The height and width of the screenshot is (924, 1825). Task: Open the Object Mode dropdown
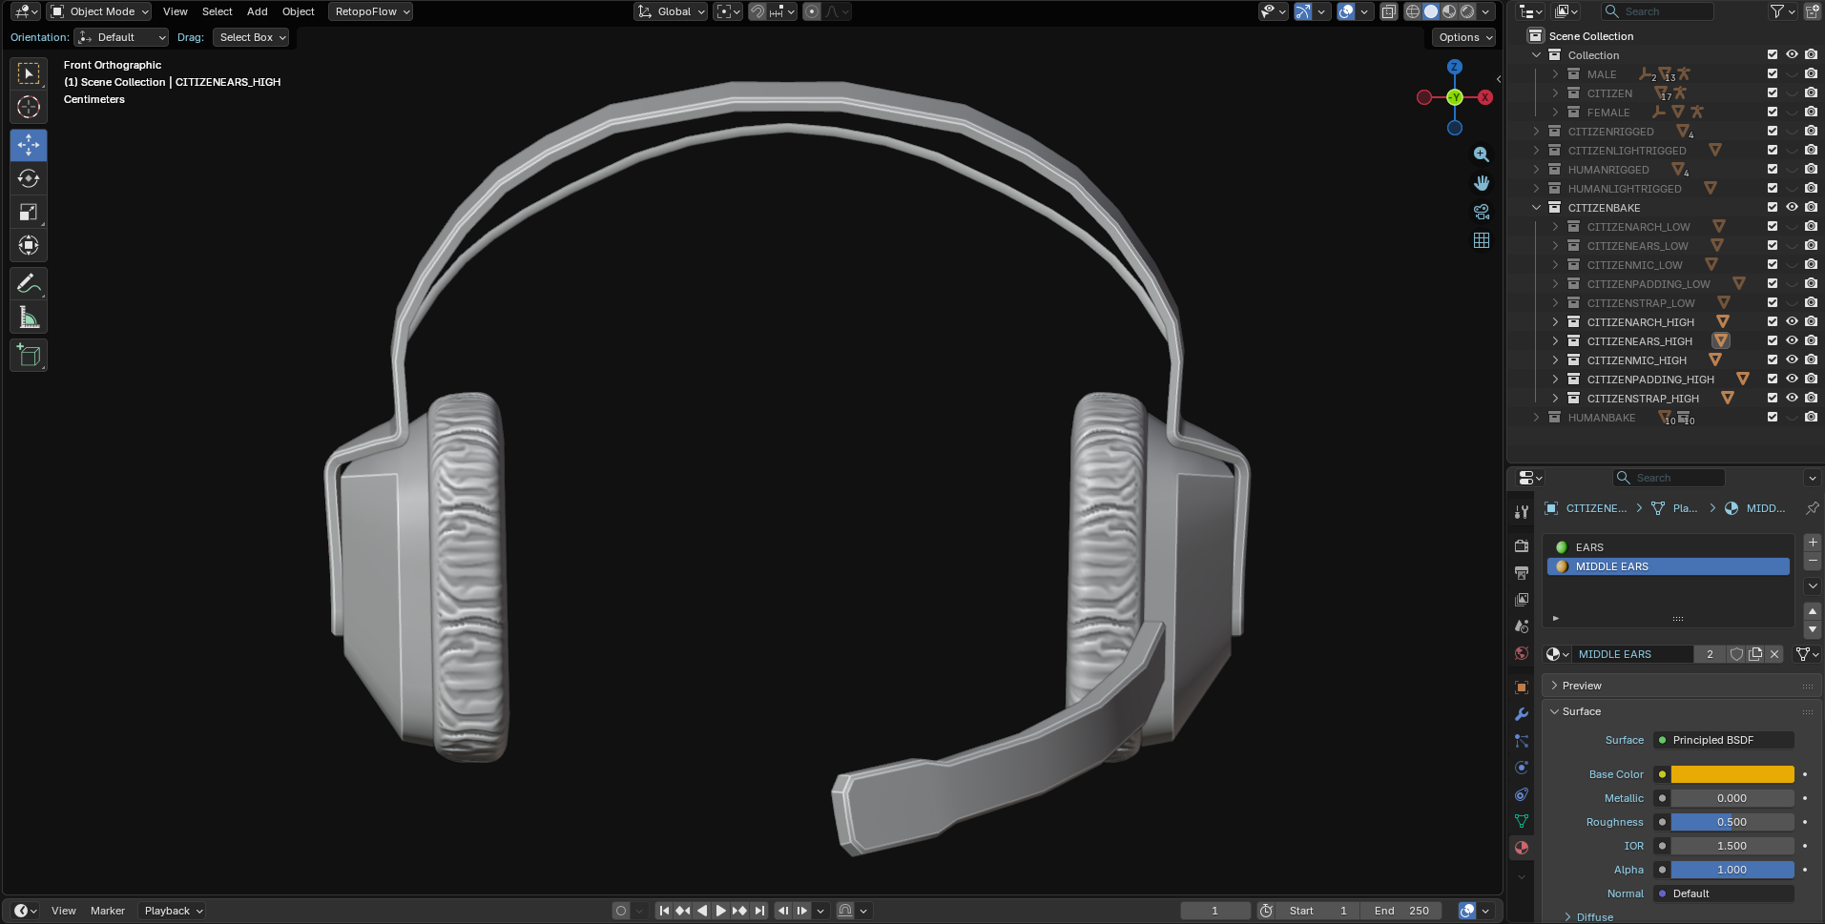(100, 11)
